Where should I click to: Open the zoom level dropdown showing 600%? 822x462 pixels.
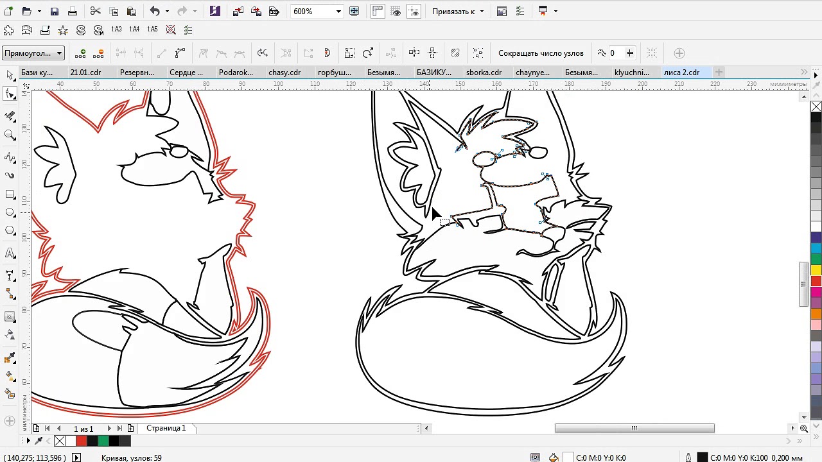click(338, 11)
